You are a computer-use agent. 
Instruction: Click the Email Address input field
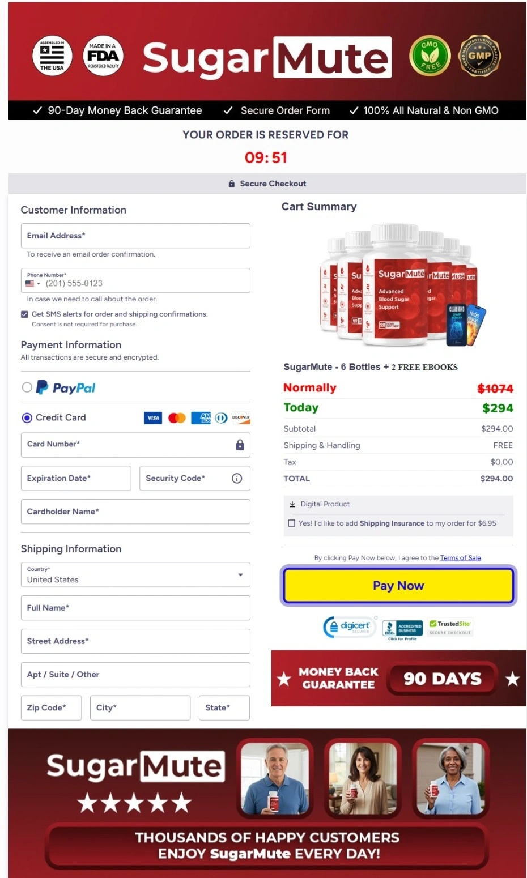click(135, 235)
